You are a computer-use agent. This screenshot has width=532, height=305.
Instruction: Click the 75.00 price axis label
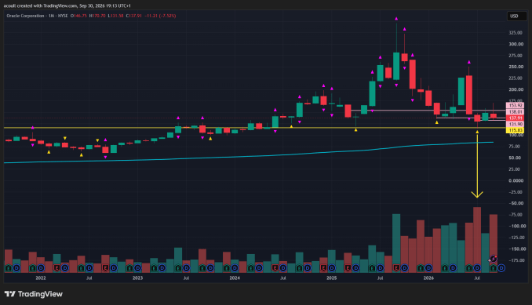516,147
